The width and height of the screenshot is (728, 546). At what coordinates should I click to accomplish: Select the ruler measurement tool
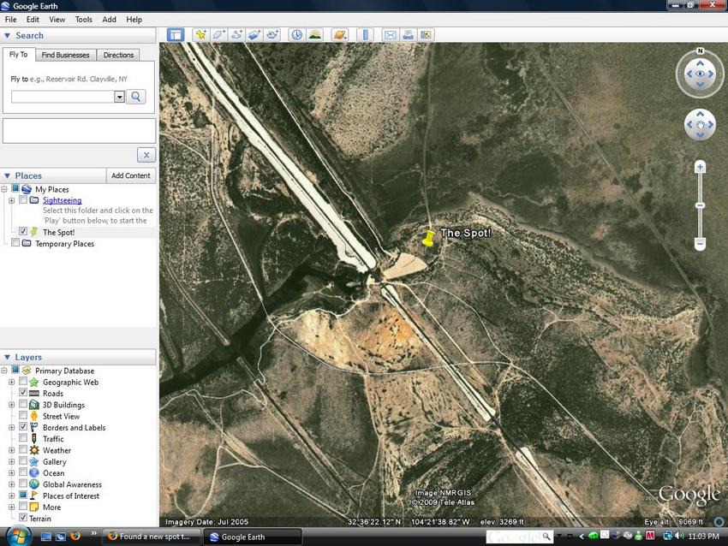366,35
